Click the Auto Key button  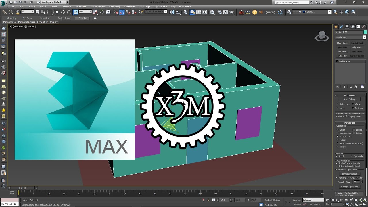tap(297, 200)
